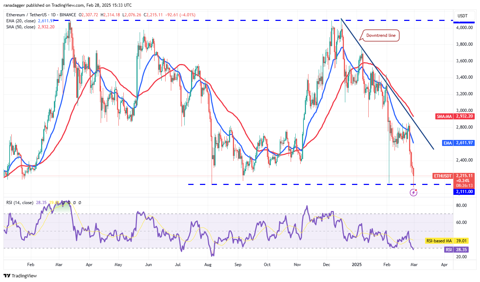Click the 2025 label on the time axis

click(x=357, y=265)
